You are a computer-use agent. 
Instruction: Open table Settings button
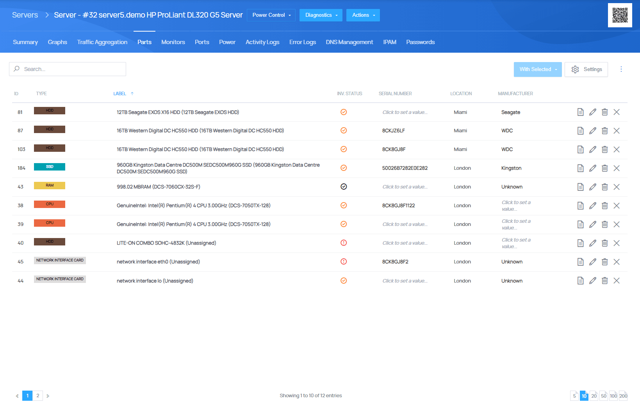[587, 69]
